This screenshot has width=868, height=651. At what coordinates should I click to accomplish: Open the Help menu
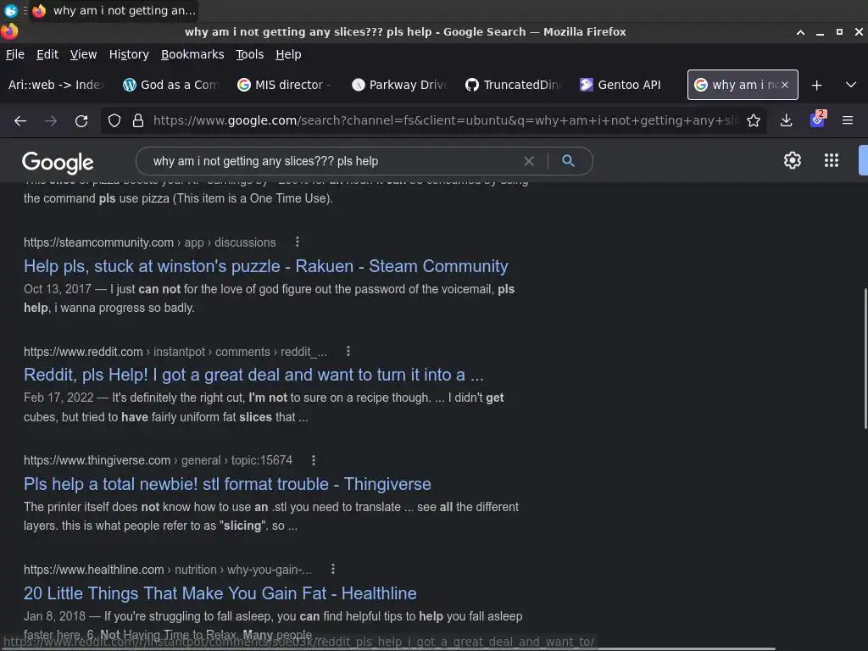288,54
